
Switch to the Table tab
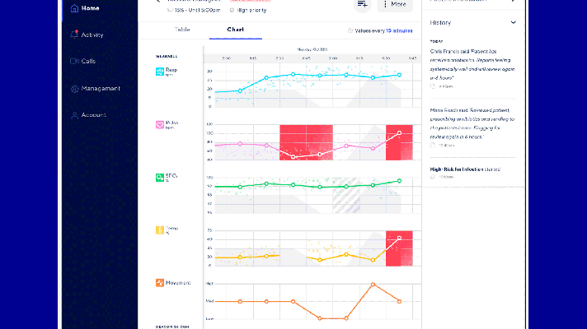click(181, 30)
